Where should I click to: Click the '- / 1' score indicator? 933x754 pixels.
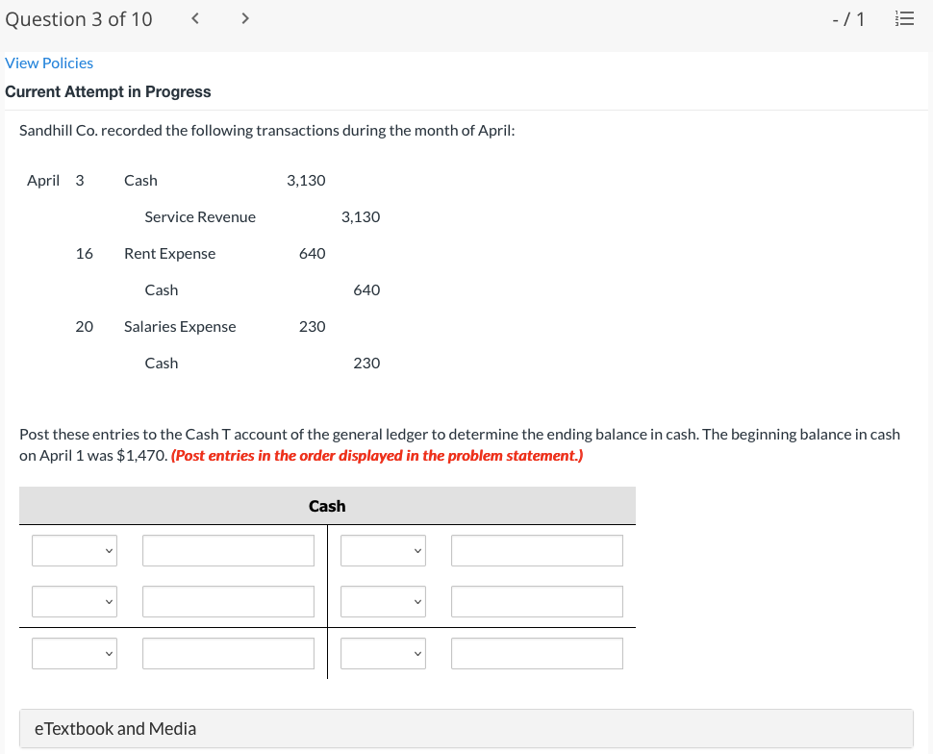click(x=848, y=19)
